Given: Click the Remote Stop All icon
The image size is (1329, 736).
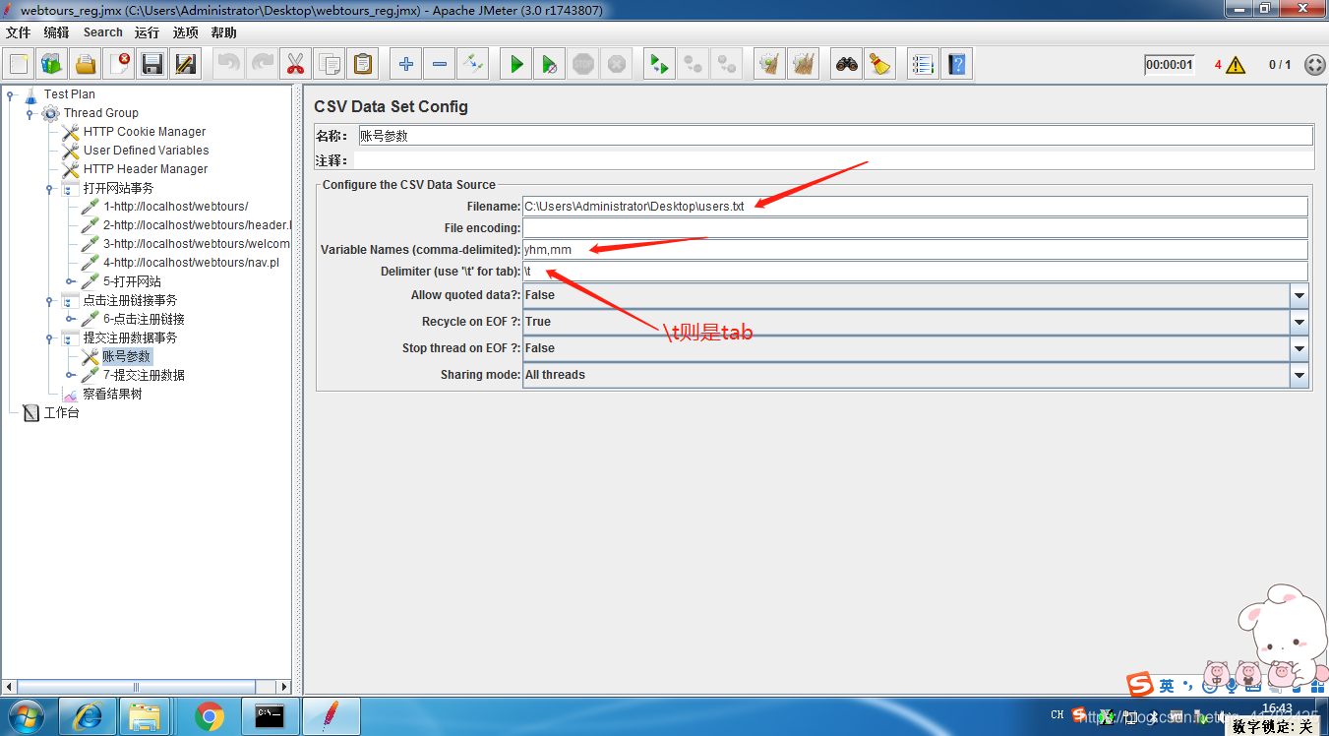Looking at the screenshot, I should coord(694,65).
